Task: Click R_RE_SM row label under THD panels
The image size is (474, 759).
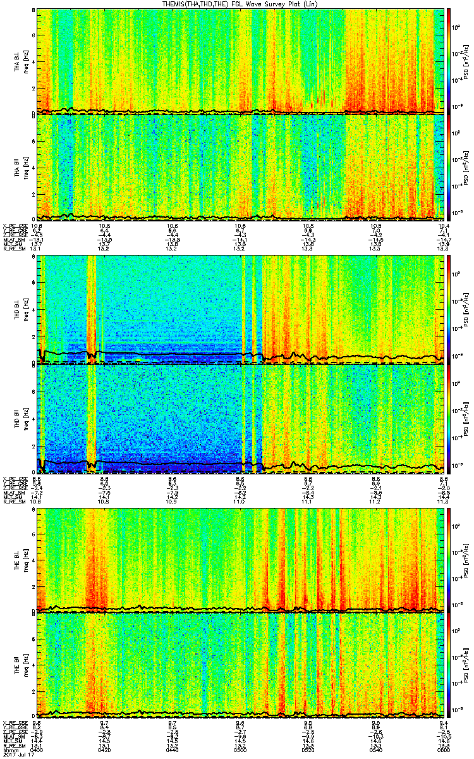Action: point(13,502)
